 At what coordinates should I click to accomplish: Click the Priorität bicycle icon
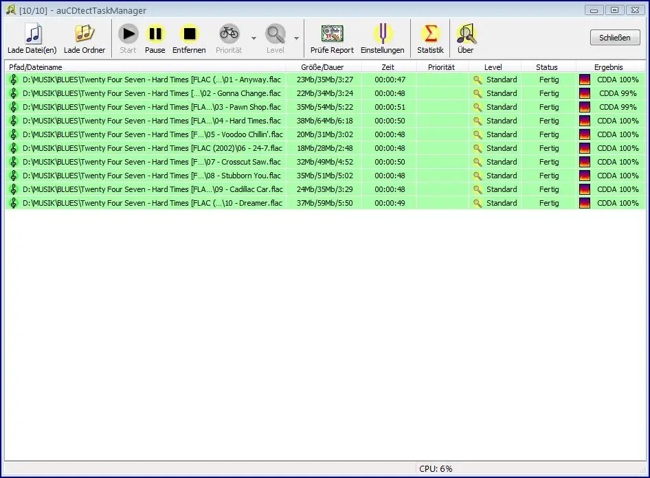229,34
